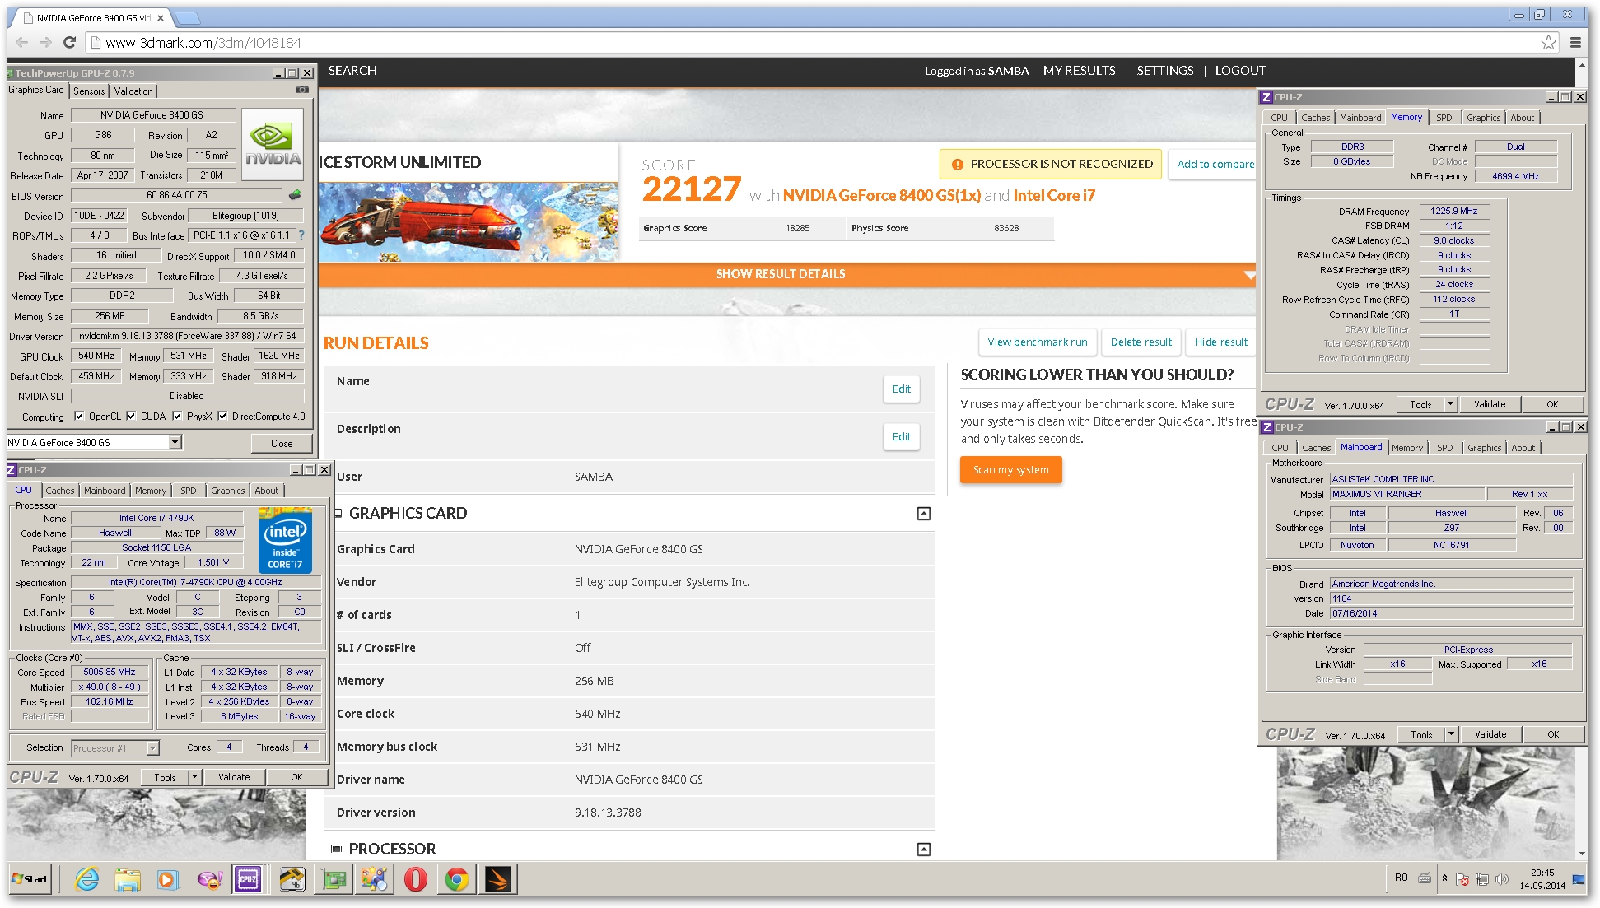Click the browser back arrow
Viewport: 1600px width, 908px height.
pos(22,43)
